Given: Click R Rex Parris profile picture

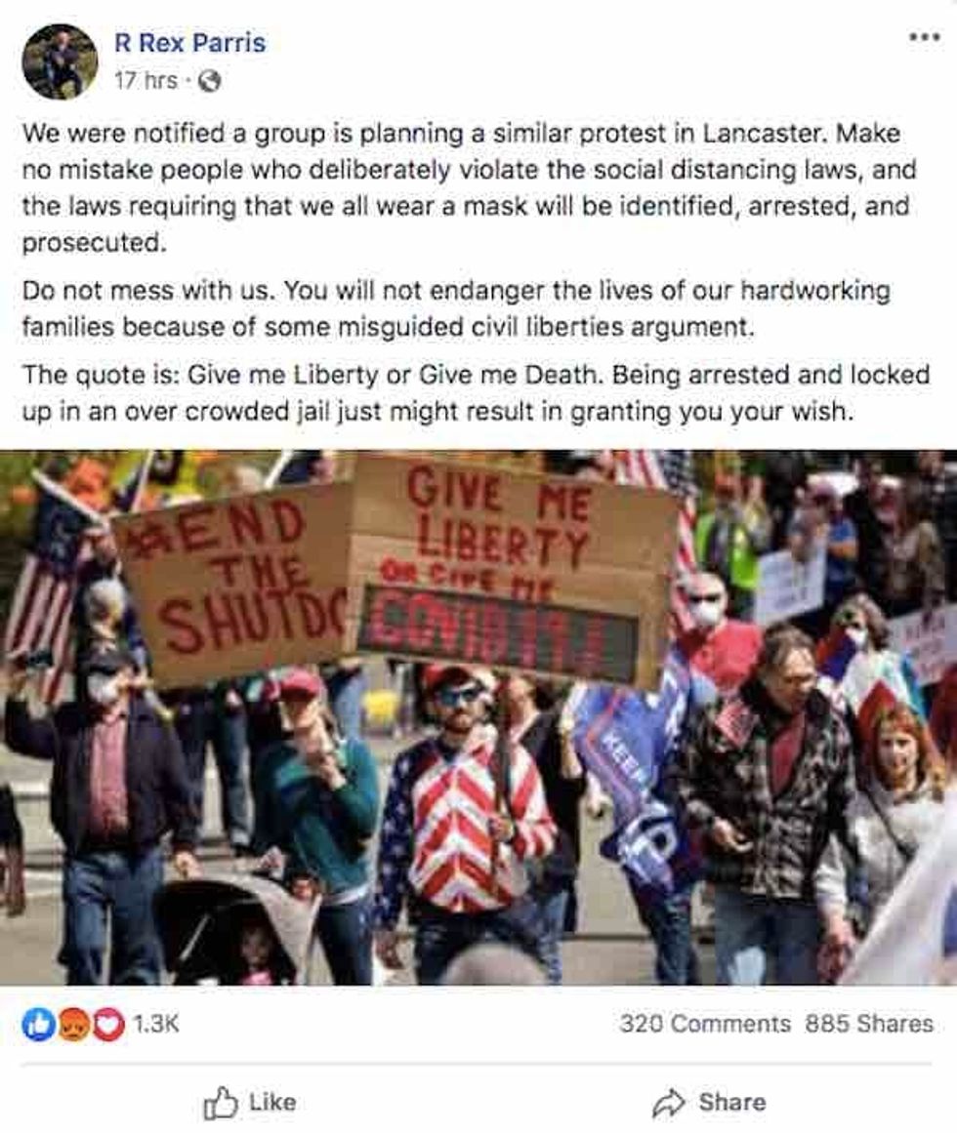Looking at the screenshot, I should [x=60, y=61].
